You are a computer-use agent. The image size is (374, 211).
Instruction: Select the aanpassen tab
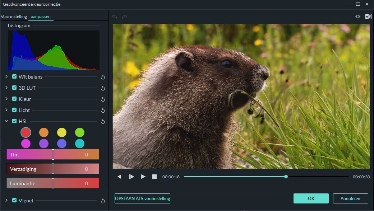(x=41, y=17)
